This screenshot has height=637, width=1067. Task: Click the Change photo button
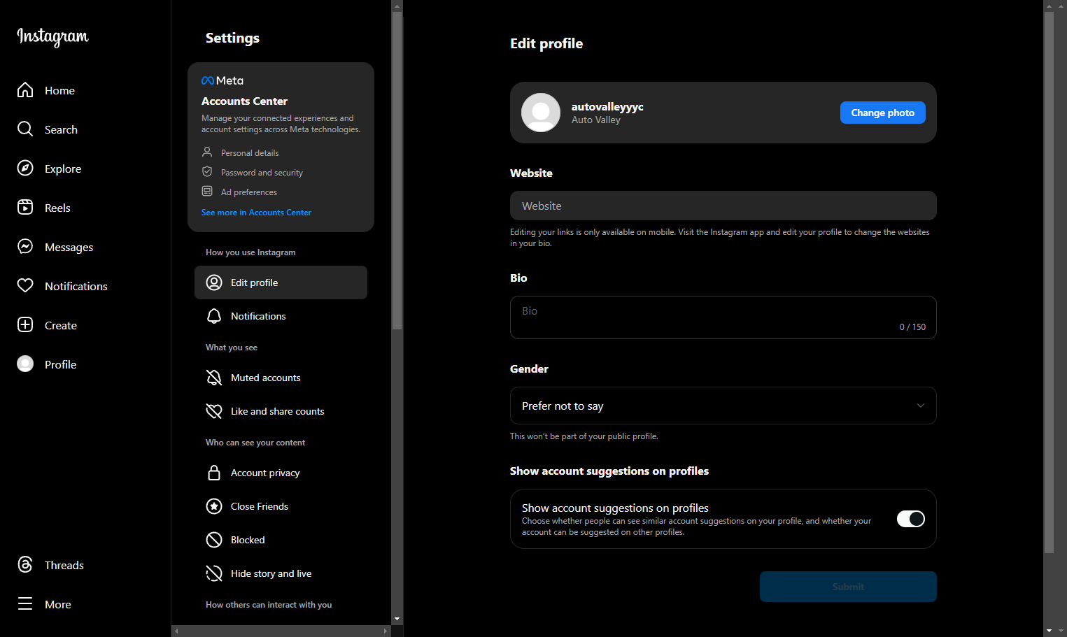883,113
